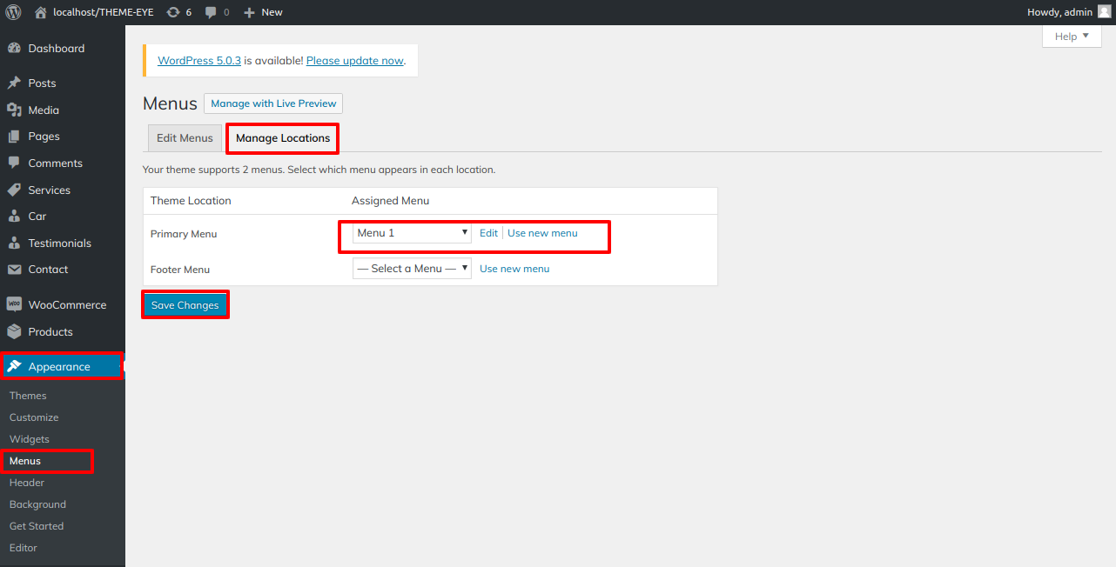Click the plus New icon in admin bar
Screen dimensions: 1116x567
coord(249,12)
